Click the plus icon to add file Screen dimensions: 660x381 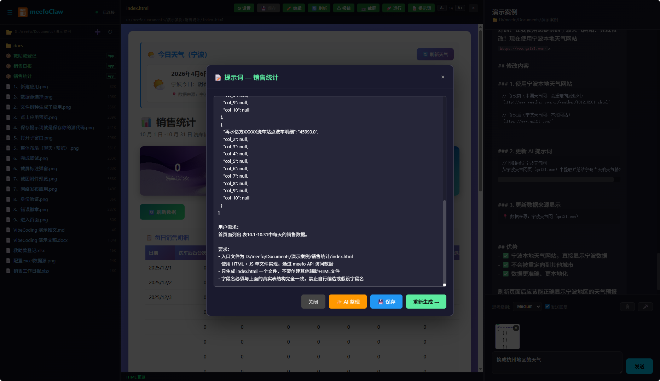[98, 32]
